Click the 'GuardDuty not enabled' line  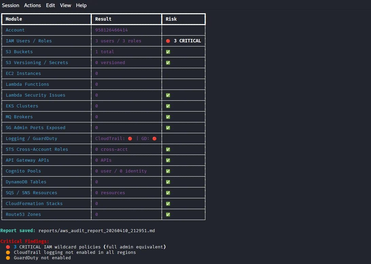click(42, 258)
